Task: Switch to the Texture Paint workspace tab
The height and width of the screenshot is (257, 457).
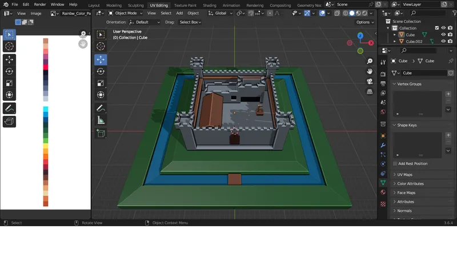Action: pos(185,5)
